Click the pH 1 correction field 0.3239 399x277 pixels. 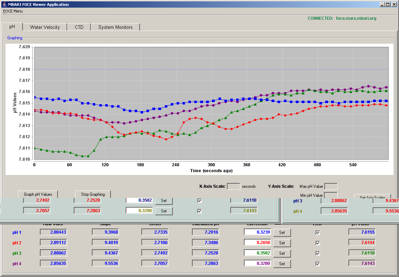pos(258,232)
